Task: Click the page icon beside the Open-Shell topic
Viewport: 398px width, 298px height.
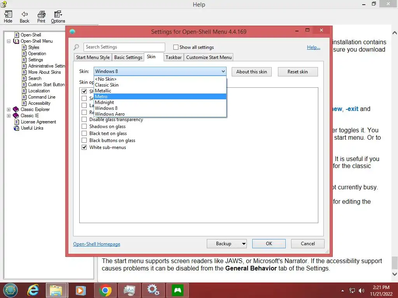Action: pyautogui.click(x=17, y=35)
